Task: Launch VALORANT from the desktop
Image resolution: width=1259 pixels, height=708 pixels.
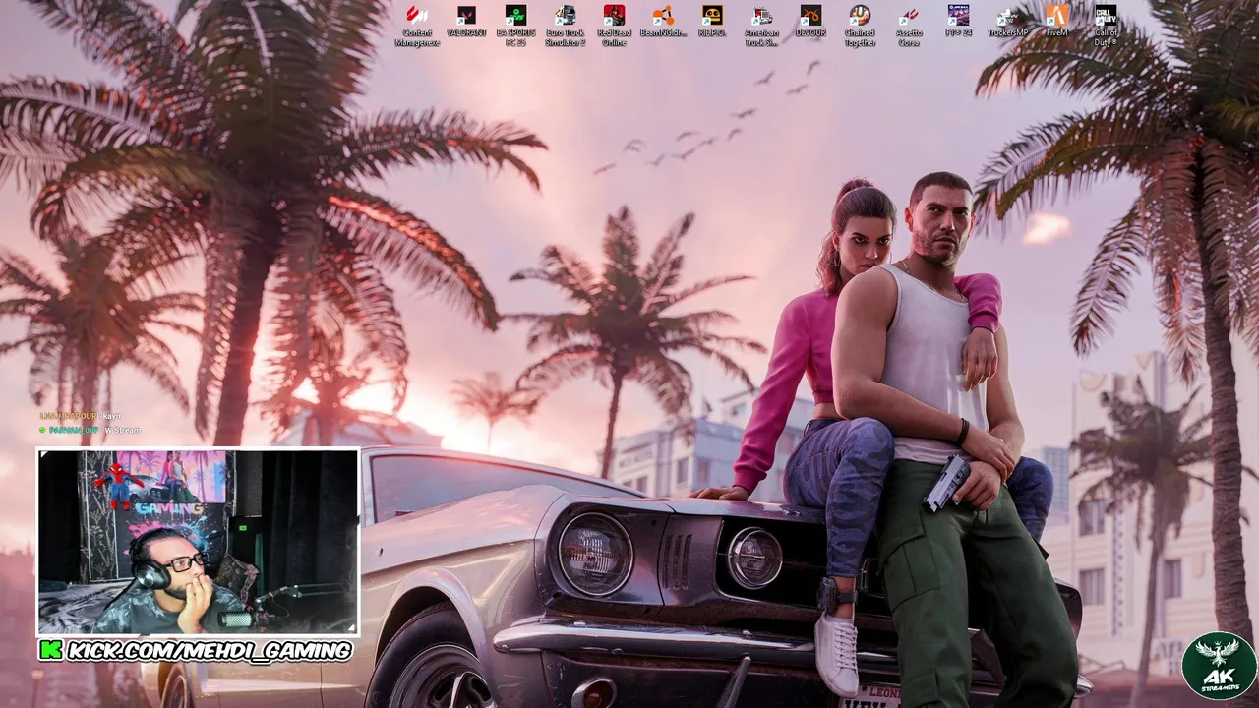Action: coord(466,22)
